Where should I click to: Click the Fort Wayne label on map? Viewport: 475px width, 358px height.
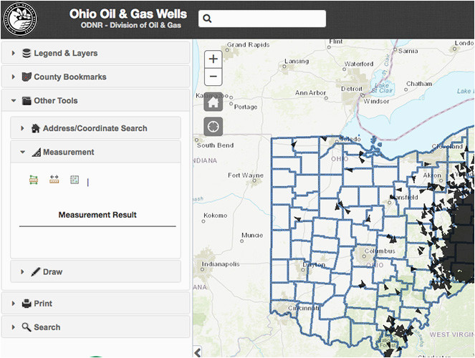pyautogui.click(x=246, y=175)
